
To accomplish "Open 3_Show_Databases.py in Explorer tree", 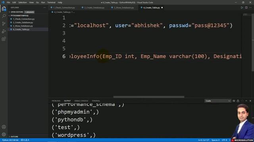I will coord(23,26).
